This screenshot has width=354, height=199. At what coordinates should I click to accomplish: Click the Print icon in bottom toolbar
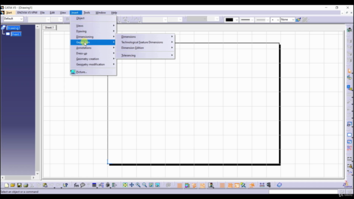coord(26,185)
